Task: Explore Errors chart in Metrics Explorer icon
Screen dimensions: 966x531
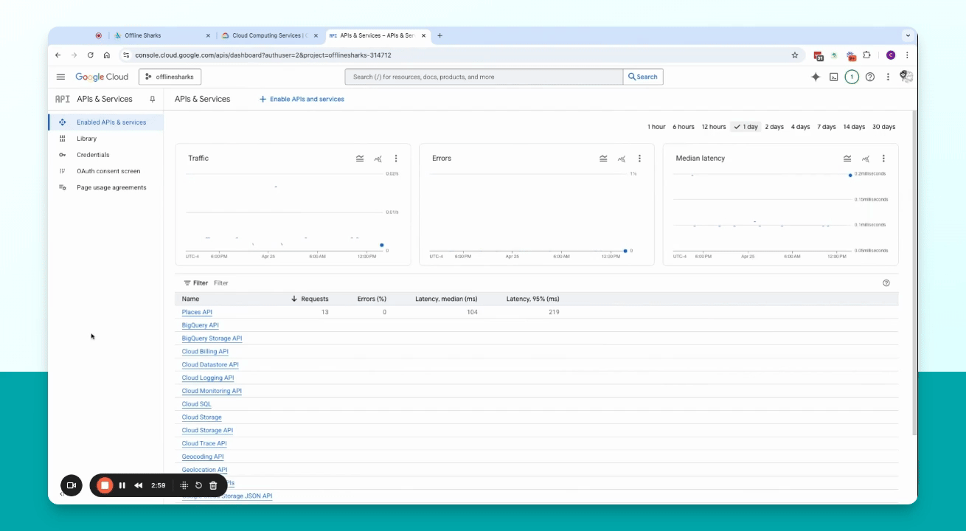Action: [622, 159]
